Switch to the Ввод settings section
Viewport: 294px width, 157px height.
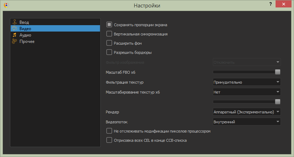[x=24, y=22]
